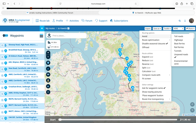Toggle the Safari sidebar

pyautogui.click(x=4, y=4)
